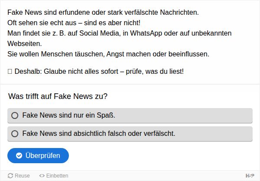Click the Einbetten angle-brackets icon
The height and width of the screenshot is (181, 260).
coord(42,175)
